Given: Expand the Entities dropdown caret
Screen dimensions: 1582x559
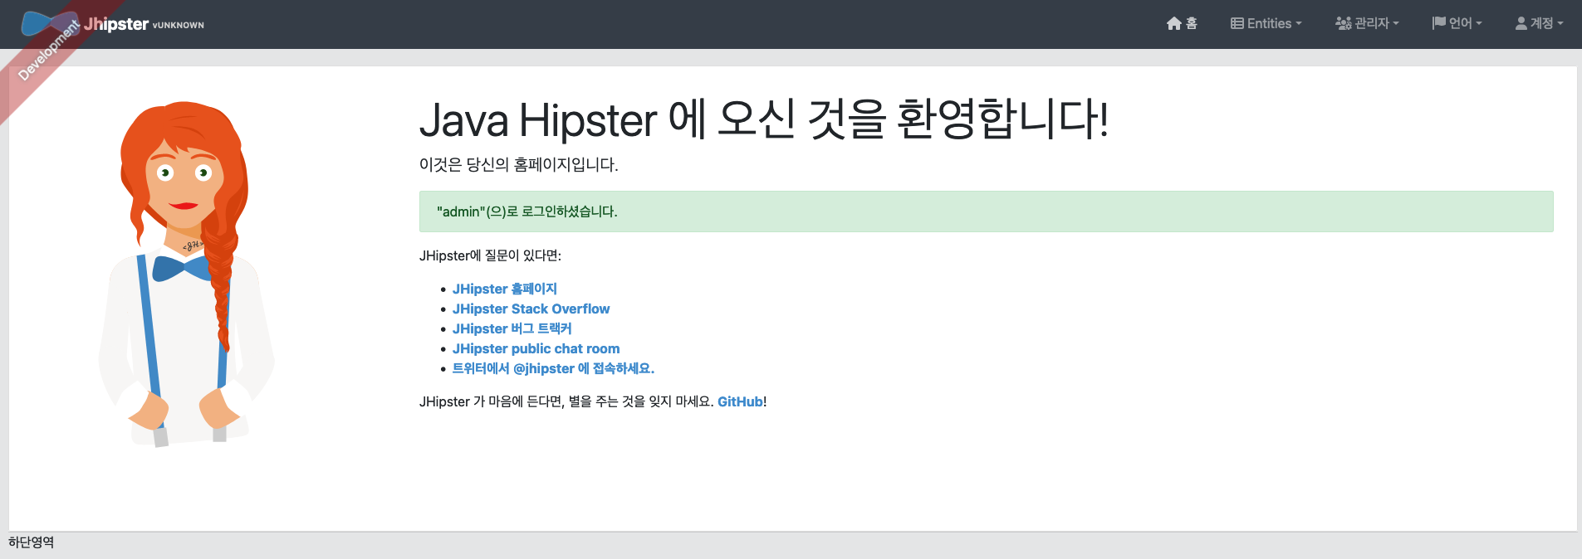Looking at the screenshot, I should pyautogui.click(x=1299, y=24).
